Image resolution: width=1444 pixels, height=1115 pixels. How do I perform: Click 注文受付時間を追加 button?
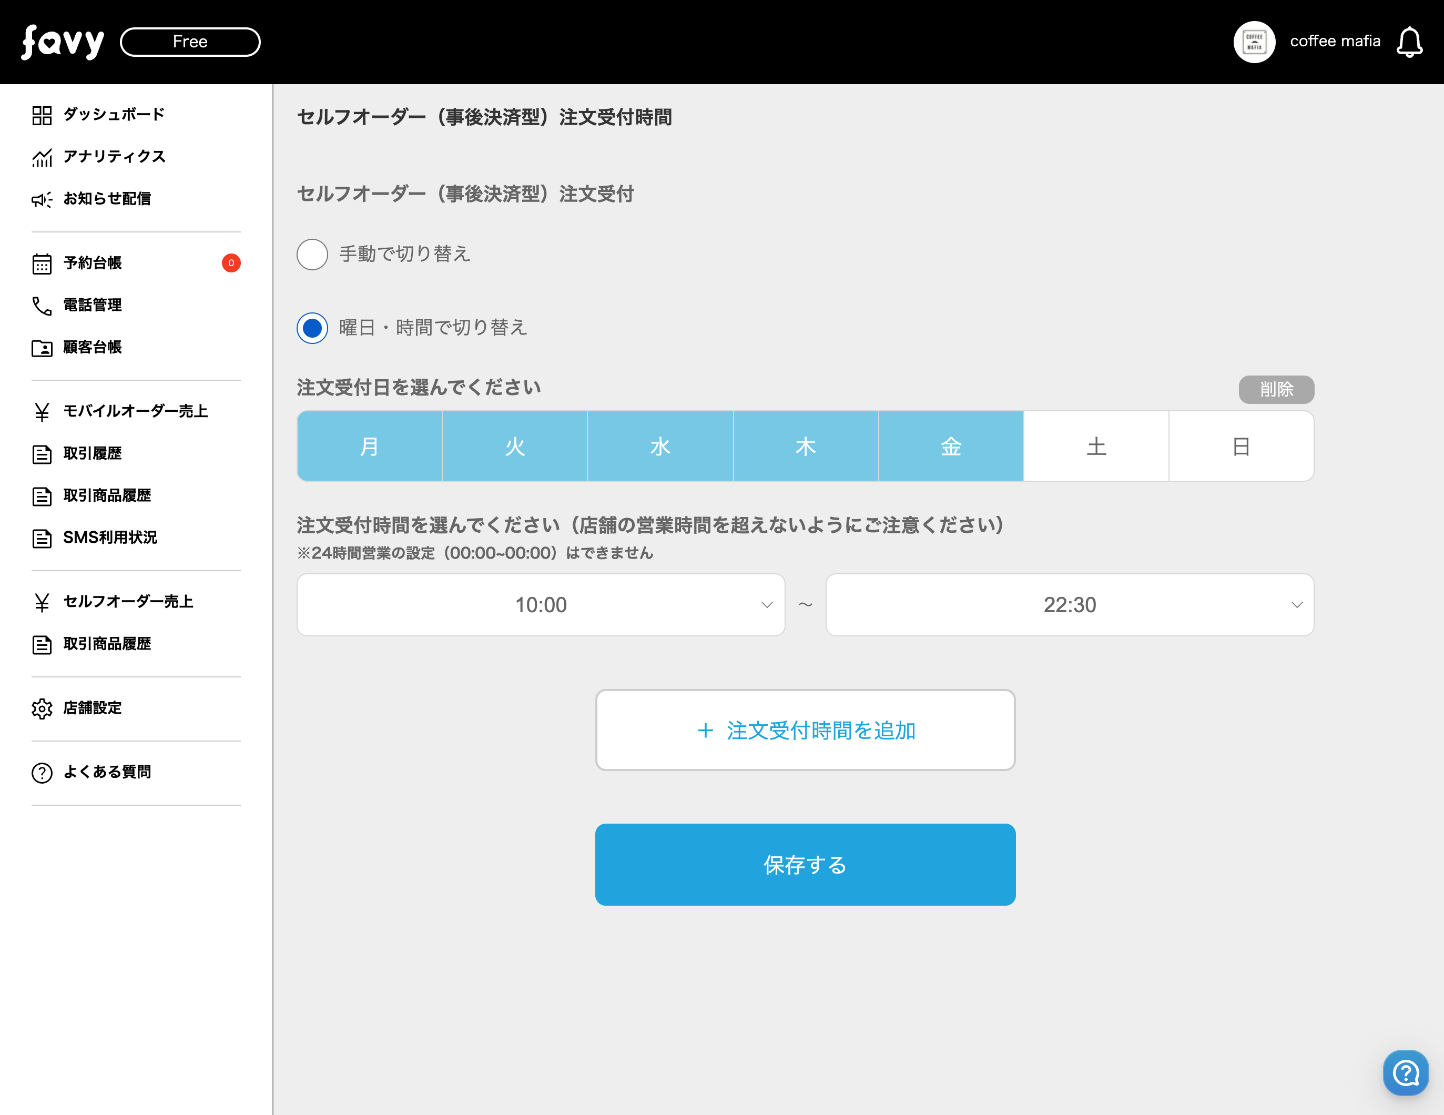[805, 730]
